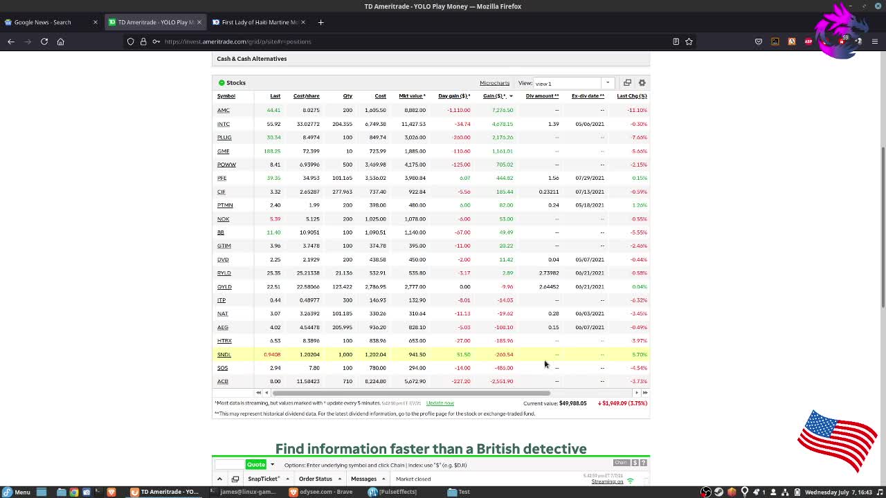Open the AMC symbol link
Viewport: 886px width, 498px height.
223,110
